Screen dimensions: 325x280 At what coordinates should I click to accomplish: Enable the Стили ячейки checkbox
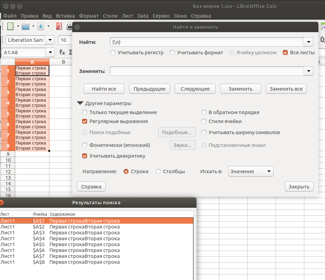click(204, 121)
